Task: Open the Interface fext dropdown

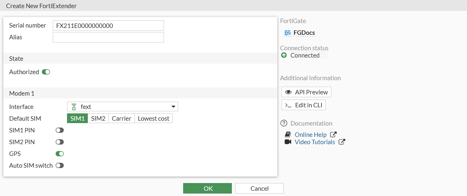Action: 122,107
